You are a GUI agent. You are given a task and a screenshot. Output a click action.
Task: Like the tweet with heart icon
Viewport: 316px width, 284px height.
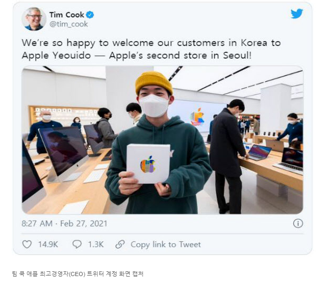27,244
